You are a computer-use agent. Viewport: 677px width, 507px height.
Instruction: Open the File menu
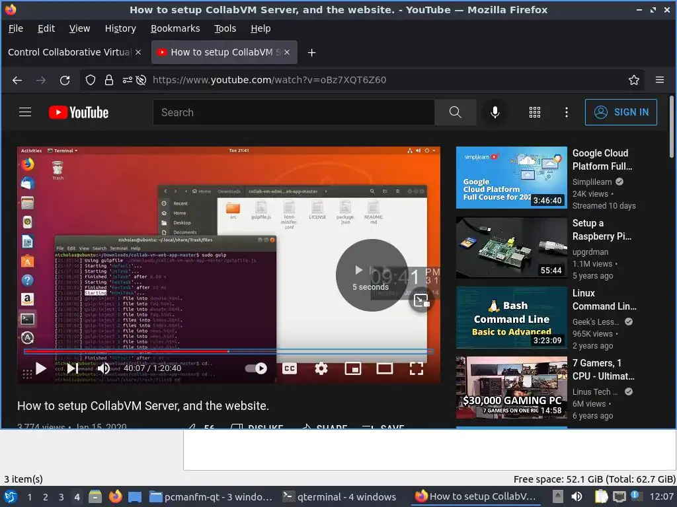(16, 28)
